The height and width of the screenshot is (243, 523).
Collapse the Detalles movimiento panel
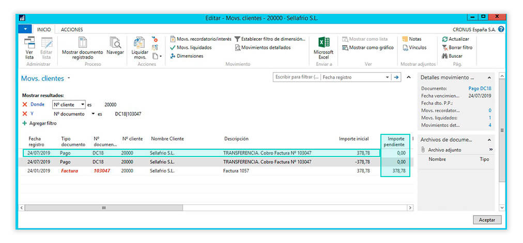pyautogui.click(x=489, y=77)
